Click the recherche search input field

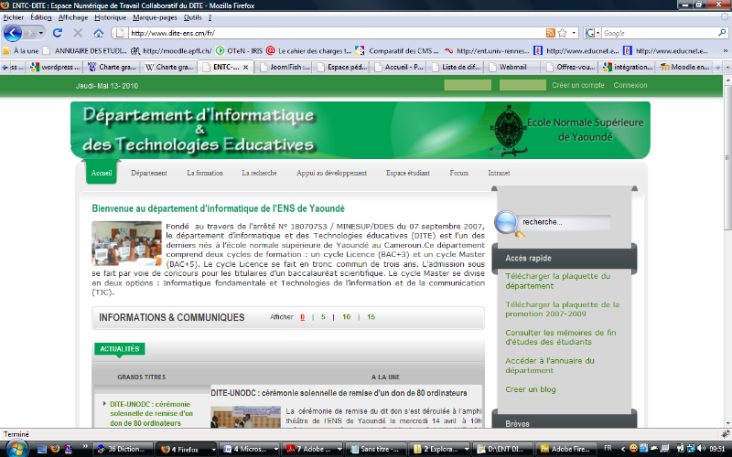coord(563,222)
